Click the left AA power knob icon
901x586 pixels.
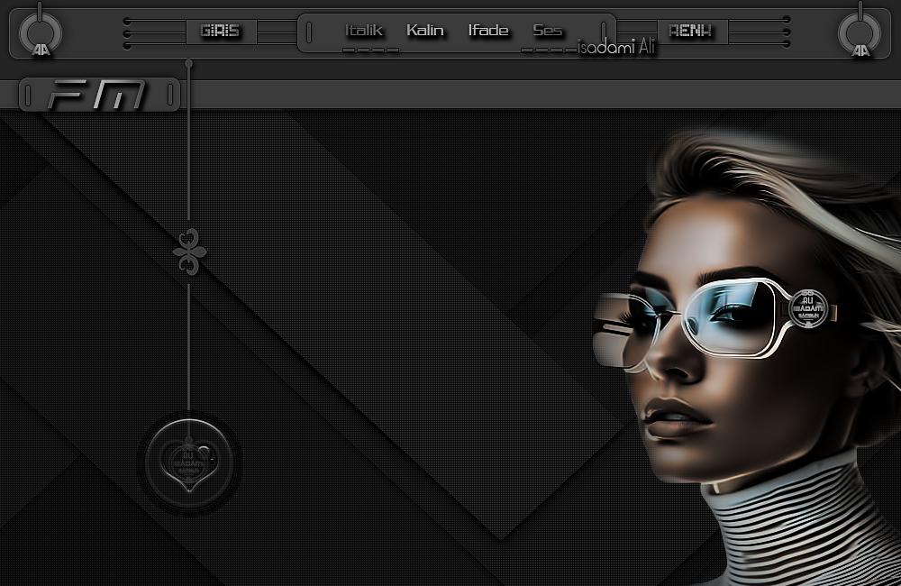pos(41,31)
